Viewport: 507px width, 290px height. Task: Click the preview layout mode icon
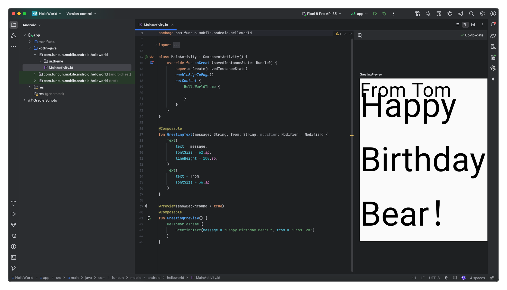(x=360, y=35)
